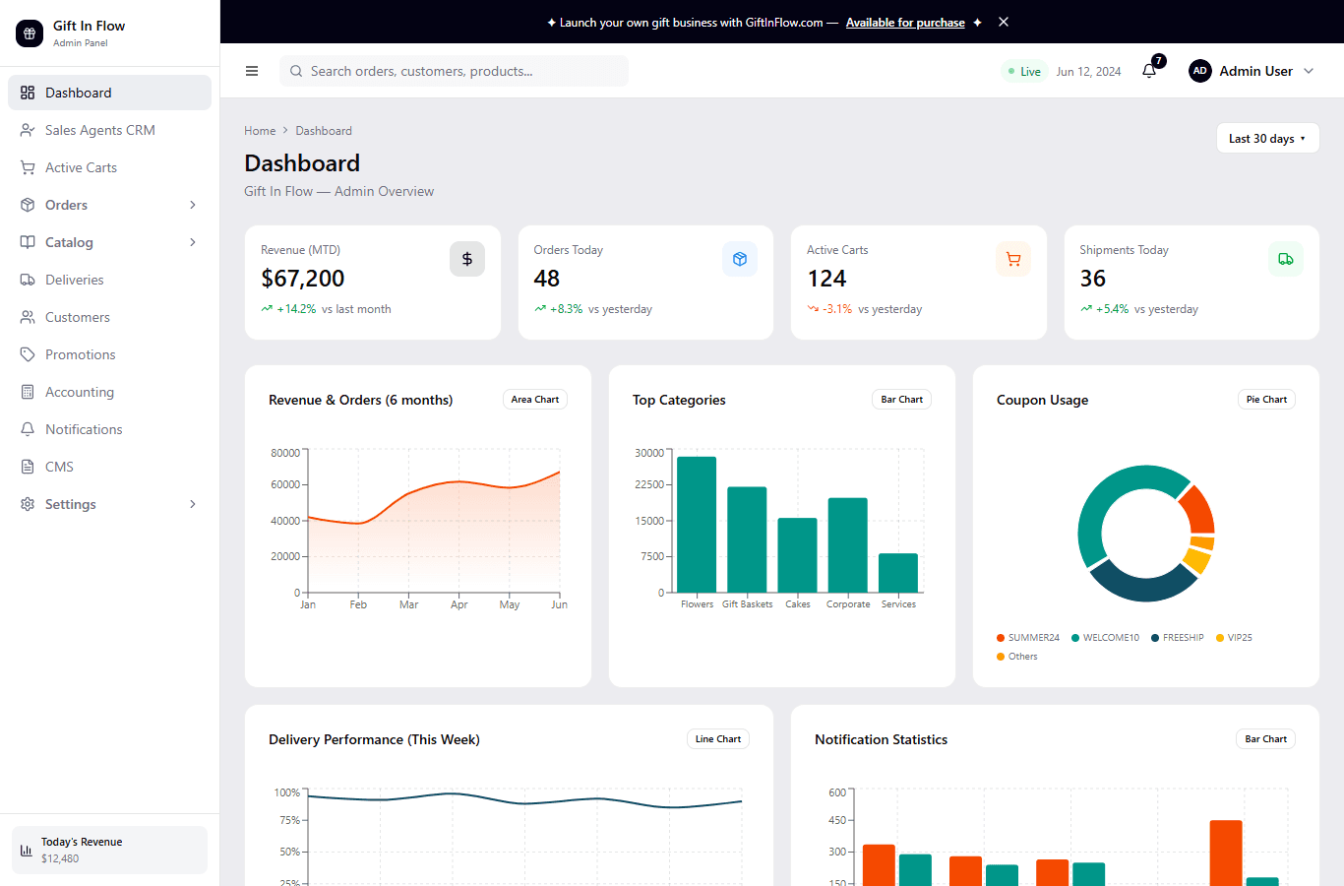Click the Orders box icon in the sidebar
Screen dimensions: 1344x886
point(28,205)
